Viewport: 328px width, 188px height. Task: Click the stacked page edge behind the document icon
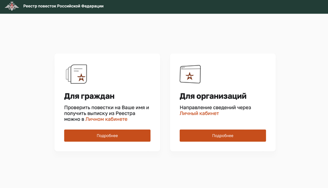tap(67, 73)
